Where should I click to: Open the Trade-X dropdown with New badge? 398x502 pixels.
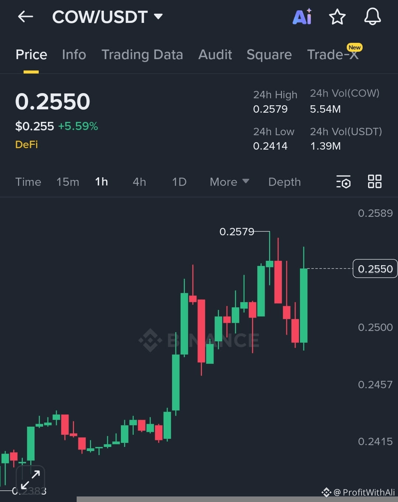333,54
